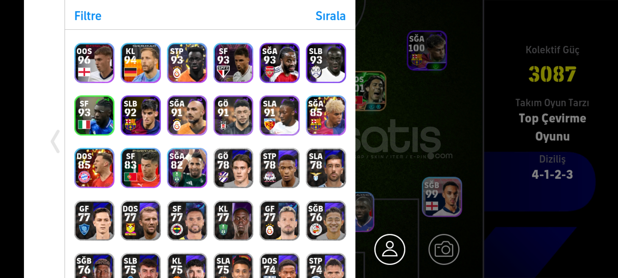Select the OOS 96 England player card
The image size is (618, 278).
point(94,63)
